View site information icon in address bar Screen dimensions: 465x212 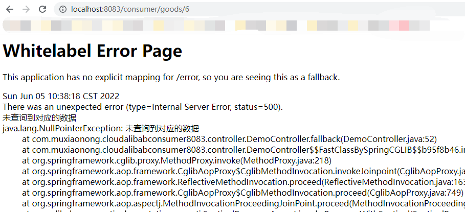click(x=62, y=9)
